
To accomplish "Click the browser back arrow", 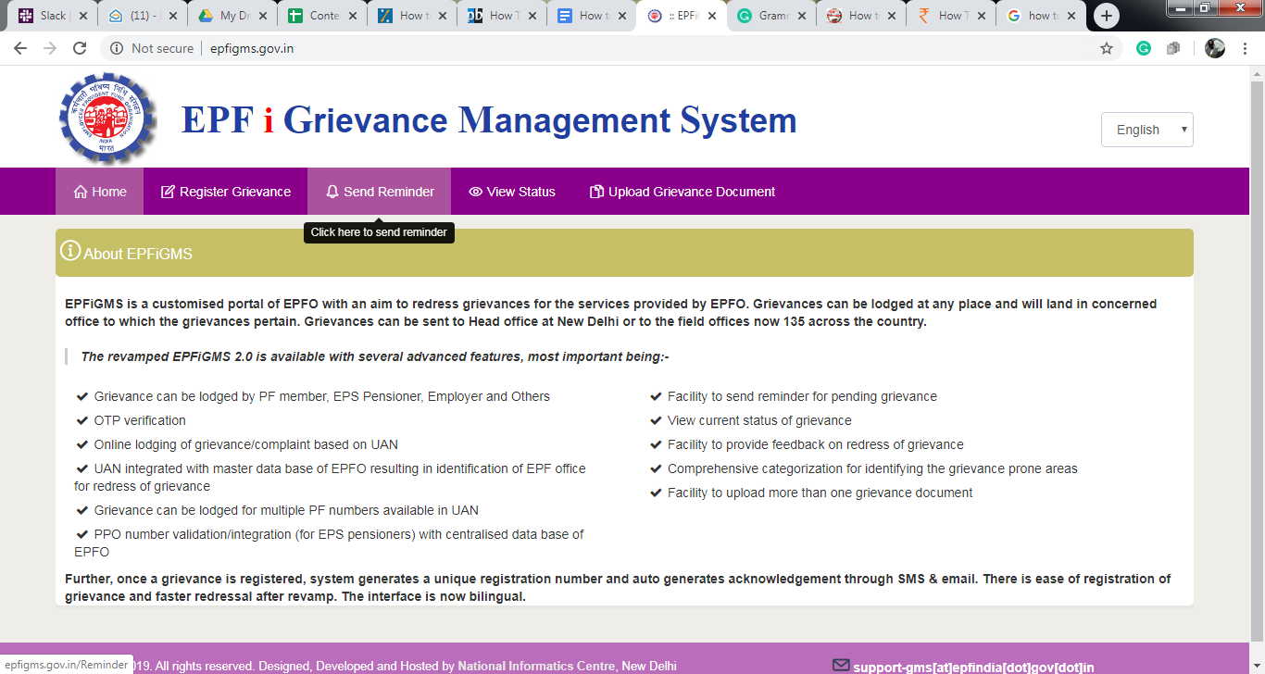I will pyautogui.click(x=20, y=48).
